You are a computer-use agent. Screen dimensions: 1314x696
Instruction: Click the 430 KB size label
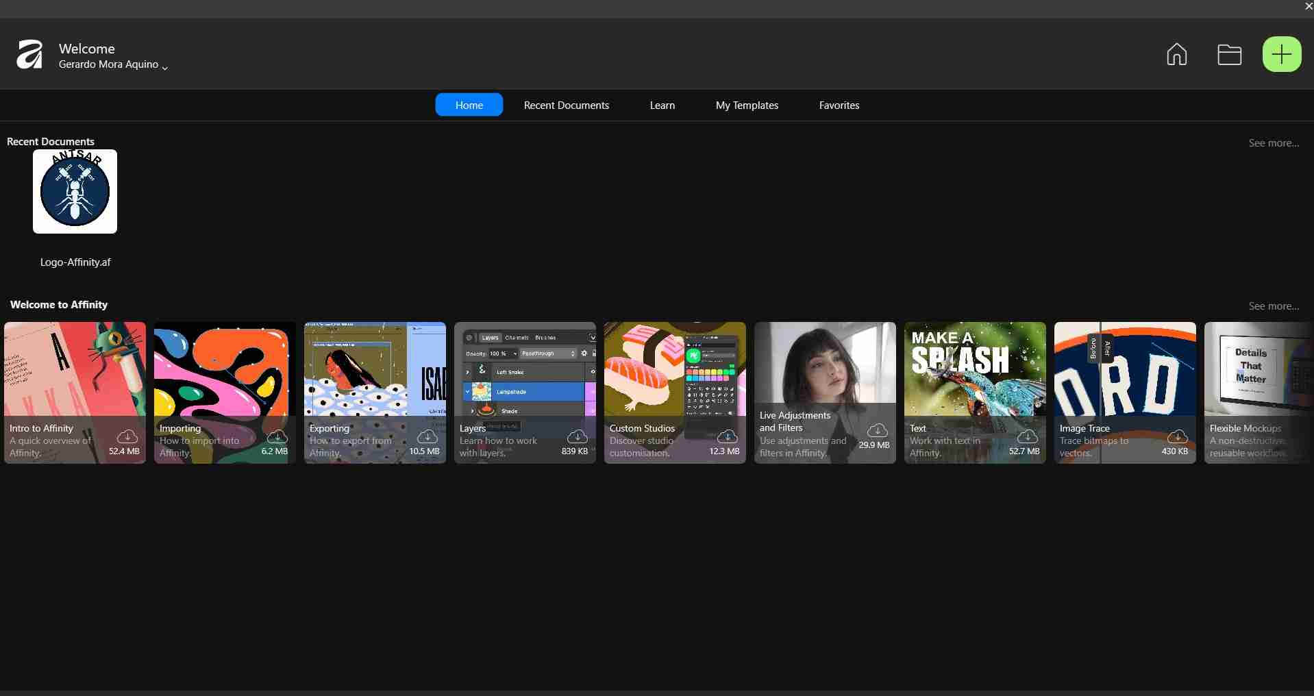[x=1175, y=451]
